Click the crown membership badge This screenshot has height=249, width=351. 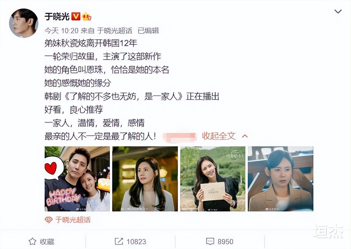pyautogui.click(x=87, y=17)
